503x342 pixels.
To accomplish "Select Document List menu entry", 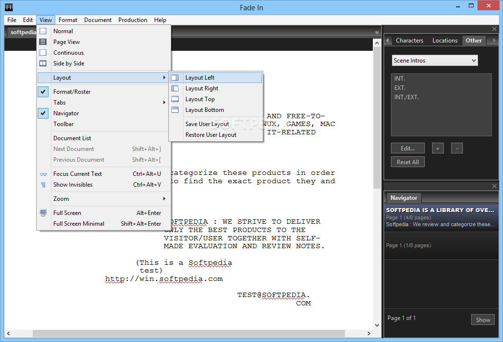I will click(x=103, y=138).
